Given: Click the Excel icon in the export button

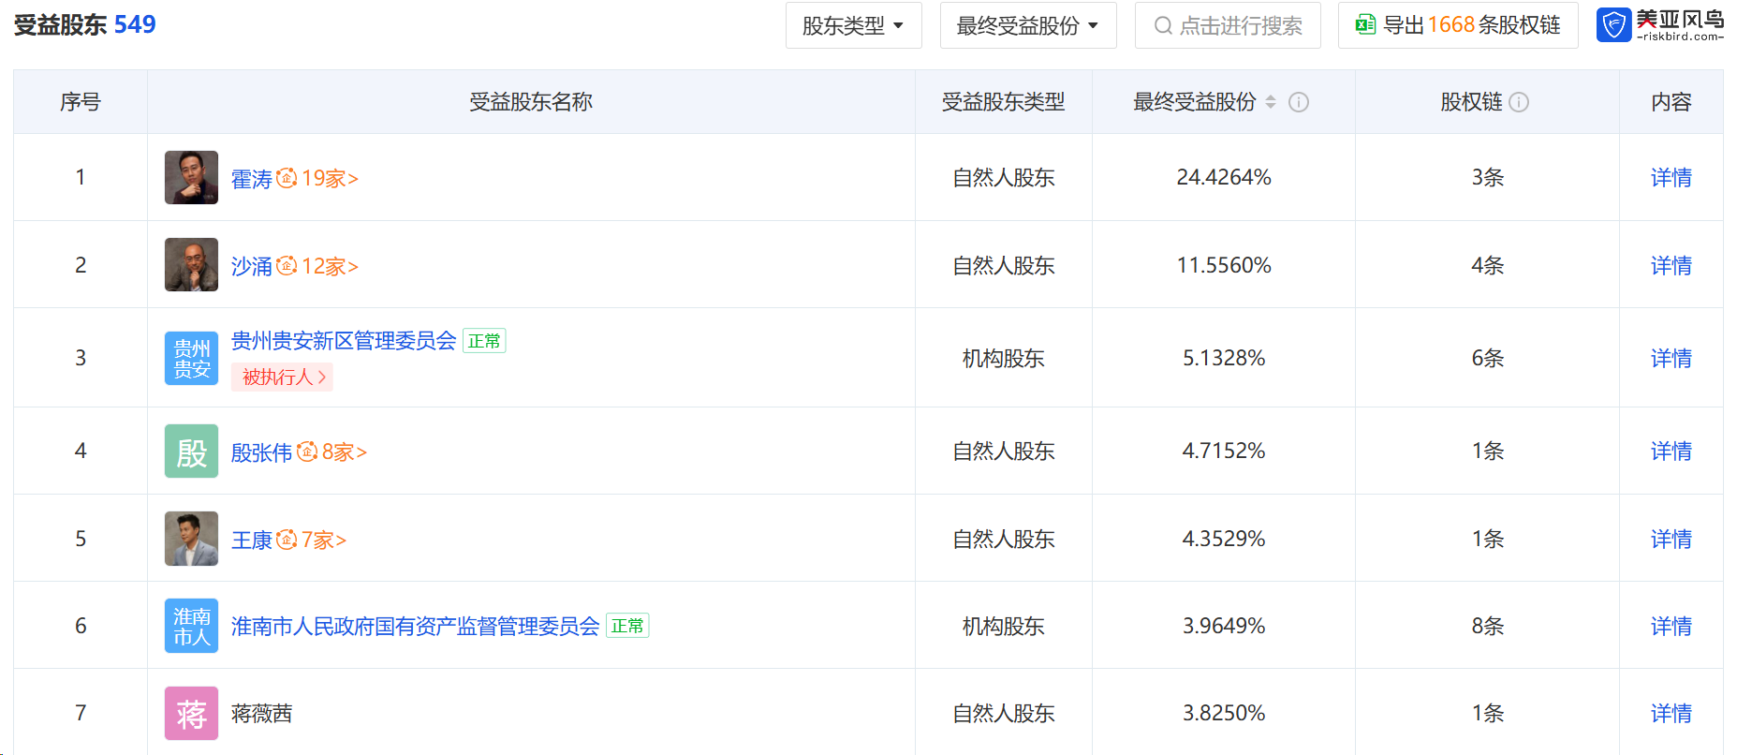Looking at the screenshot, I should (1365, 25).
